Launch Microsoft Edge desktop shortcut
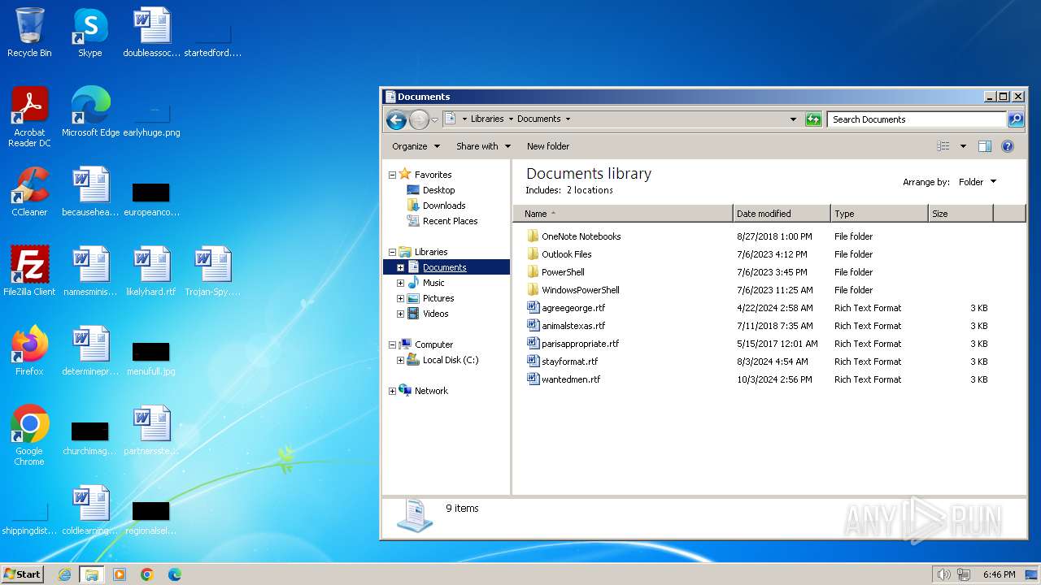The image size is (1041, 585). tap(90, 112)
